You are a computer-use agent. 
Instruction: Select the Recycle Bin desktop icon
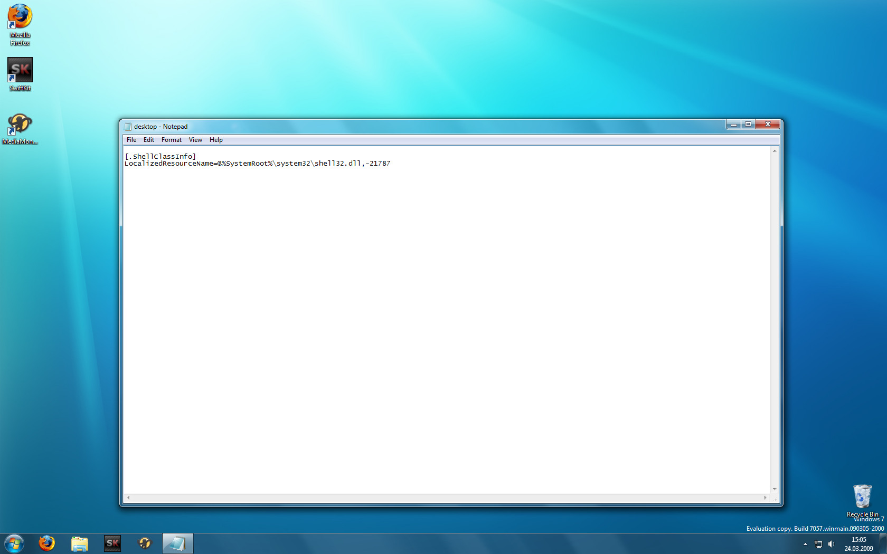point(863,501)
